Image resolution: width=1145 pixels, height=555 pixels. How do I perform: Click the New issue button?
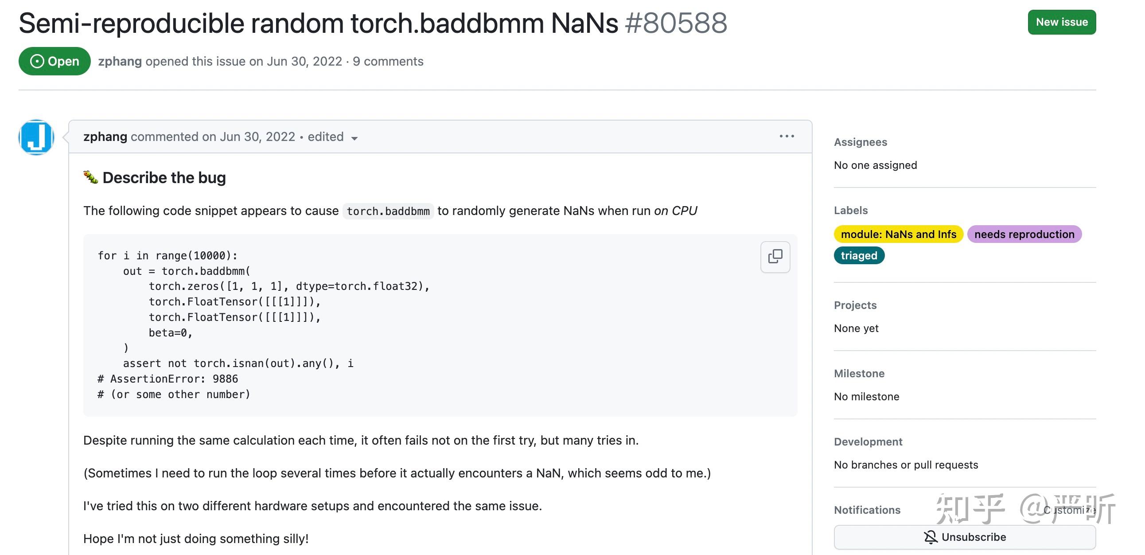coord(1061,22)
